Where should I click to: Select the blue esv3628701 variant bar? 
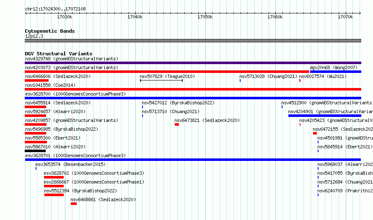193,160
